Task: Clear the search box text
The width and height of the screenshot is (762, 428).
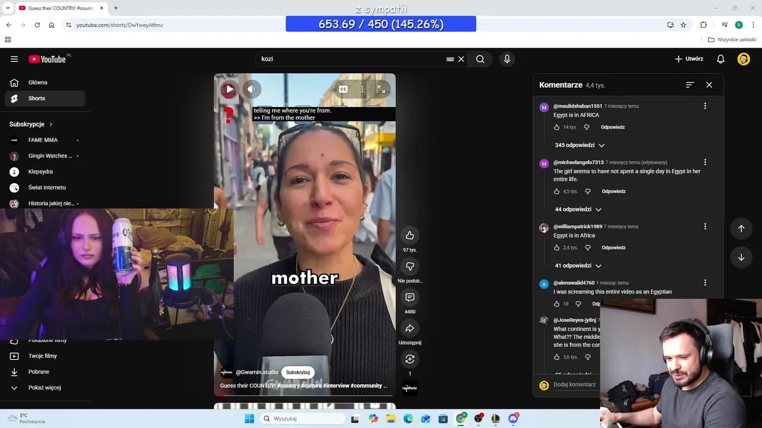Action: coord(461,59)
